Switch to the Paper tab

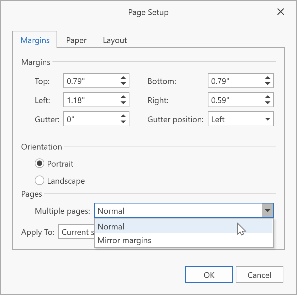pos(76,40)
